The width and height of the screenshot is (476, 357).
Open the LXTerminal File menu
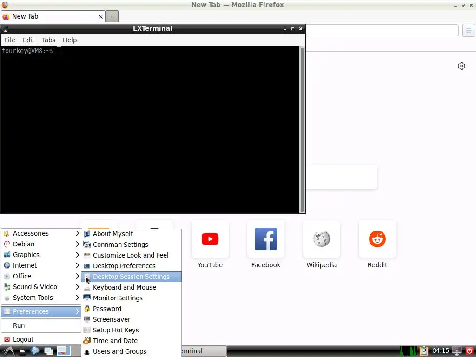pos(10,40)
